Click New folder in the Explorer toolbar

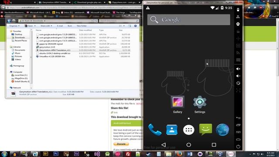click(x=82, y=26)
